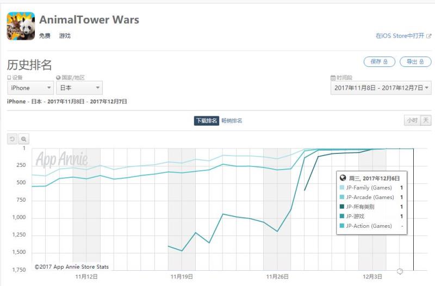Click the AnimalTower Wars app icon
435x286 pixels.
[x=21, y=26]
